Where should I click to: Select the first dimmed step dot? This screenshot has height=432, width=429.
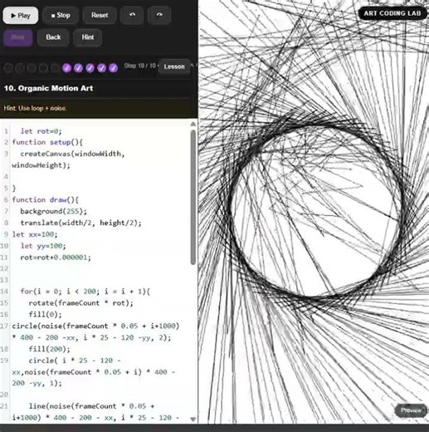click(8, 68)
